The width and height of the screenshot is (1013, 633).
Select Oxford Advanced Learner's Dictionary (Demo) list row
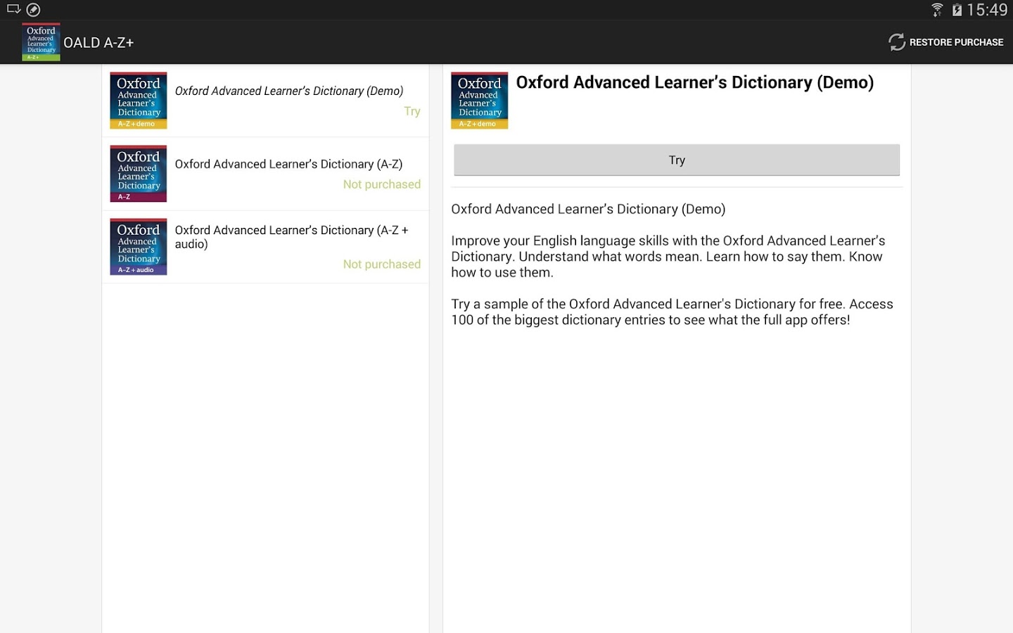click(265, 101)
